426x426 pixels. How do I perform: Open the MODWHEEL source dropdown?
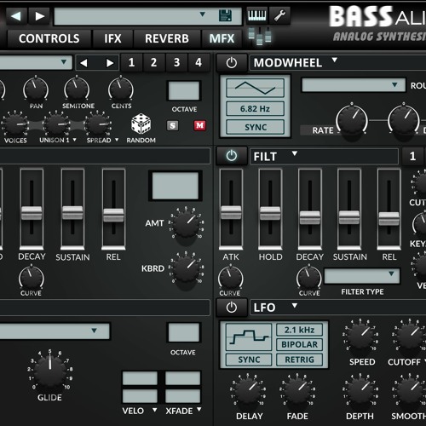(334, 60)
